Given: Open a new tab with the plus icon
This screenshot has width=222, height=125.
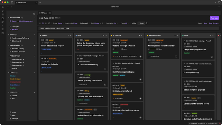Looking at the screenshot, I should pyautogui.click(x=40, y=2).
